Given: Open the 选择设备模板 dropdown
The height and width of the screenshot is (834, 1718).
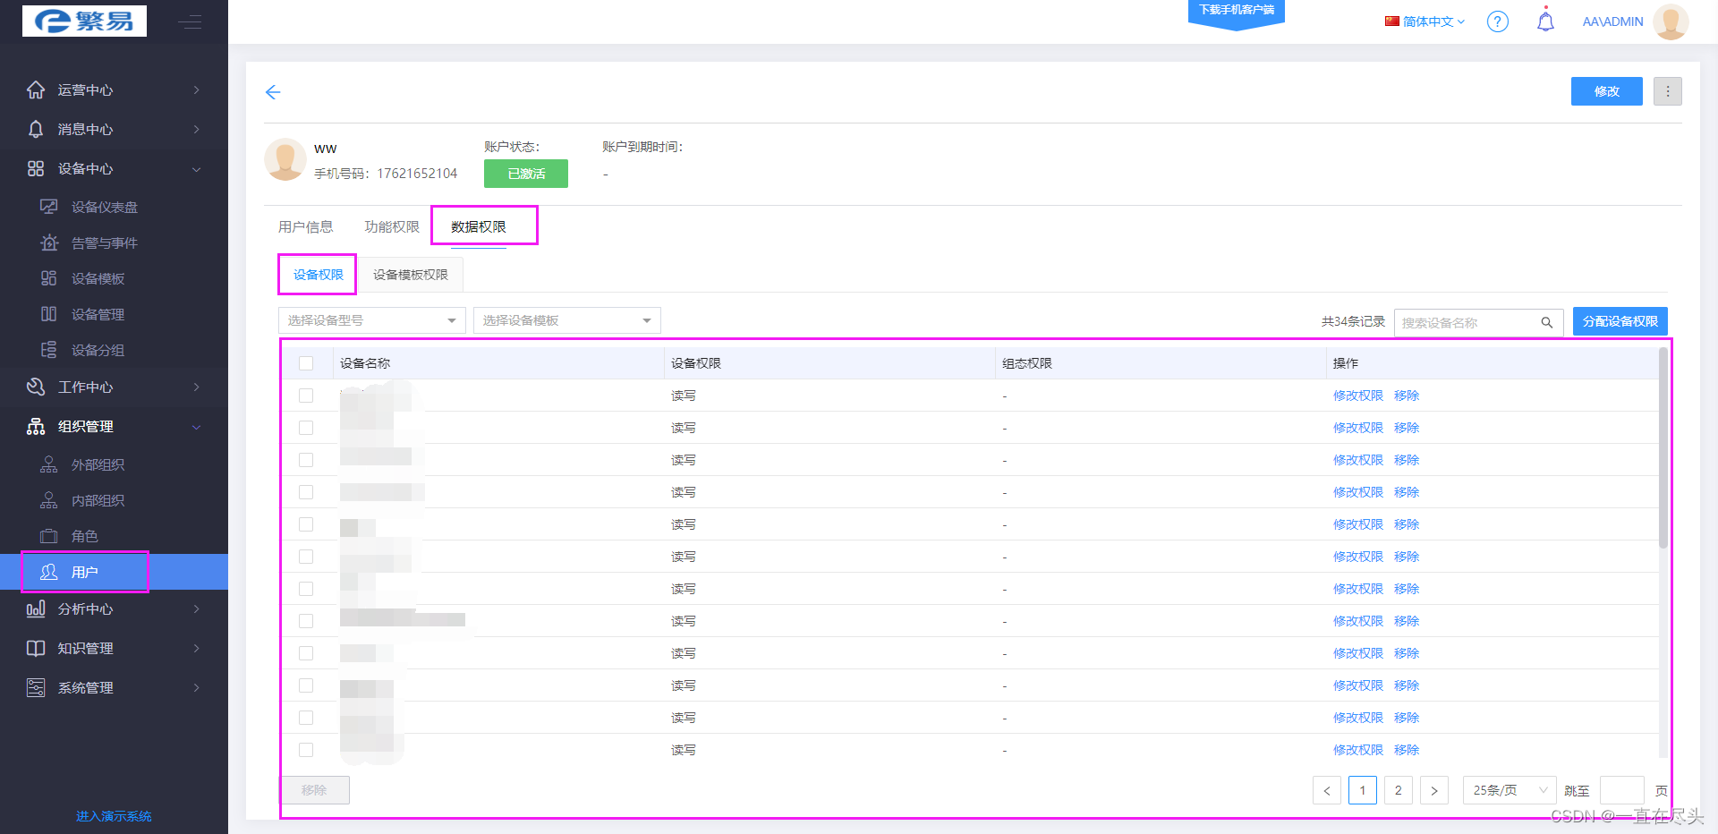Looking at the screenshot, I should pos(567,320).
